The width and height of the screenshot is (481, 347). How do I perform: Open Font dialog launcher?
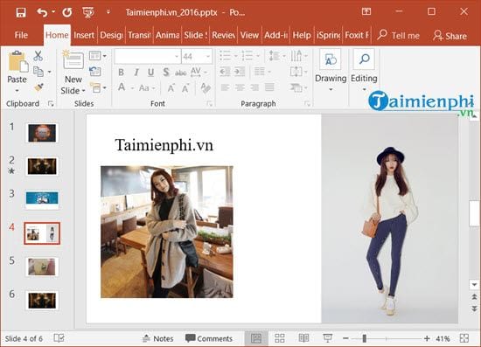click(210, 104)
